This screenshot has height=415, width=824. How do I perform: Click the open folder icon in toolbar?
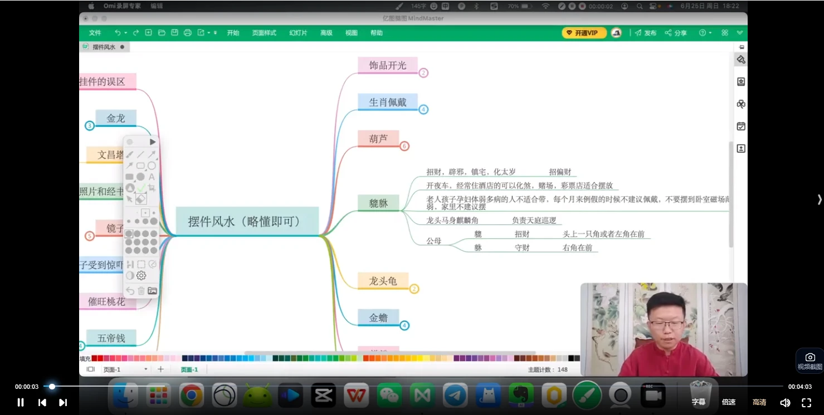click(x=162, y=33)
